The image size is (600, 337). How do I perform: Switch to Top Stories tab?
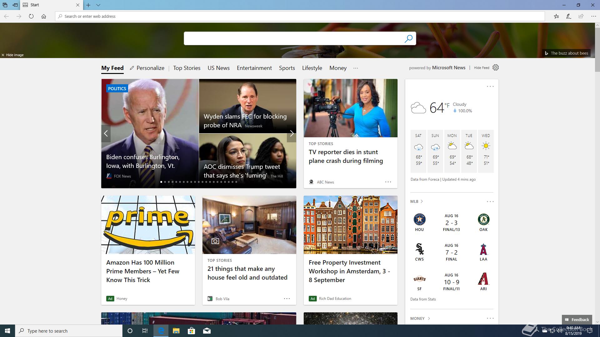tap(187, 68)
